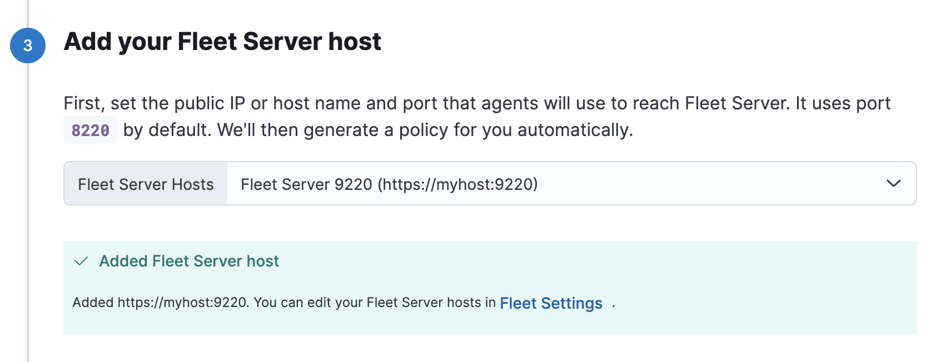Click the heading 'Add your Fleet Server host'

pyautogui.click(x=223, y=41)
